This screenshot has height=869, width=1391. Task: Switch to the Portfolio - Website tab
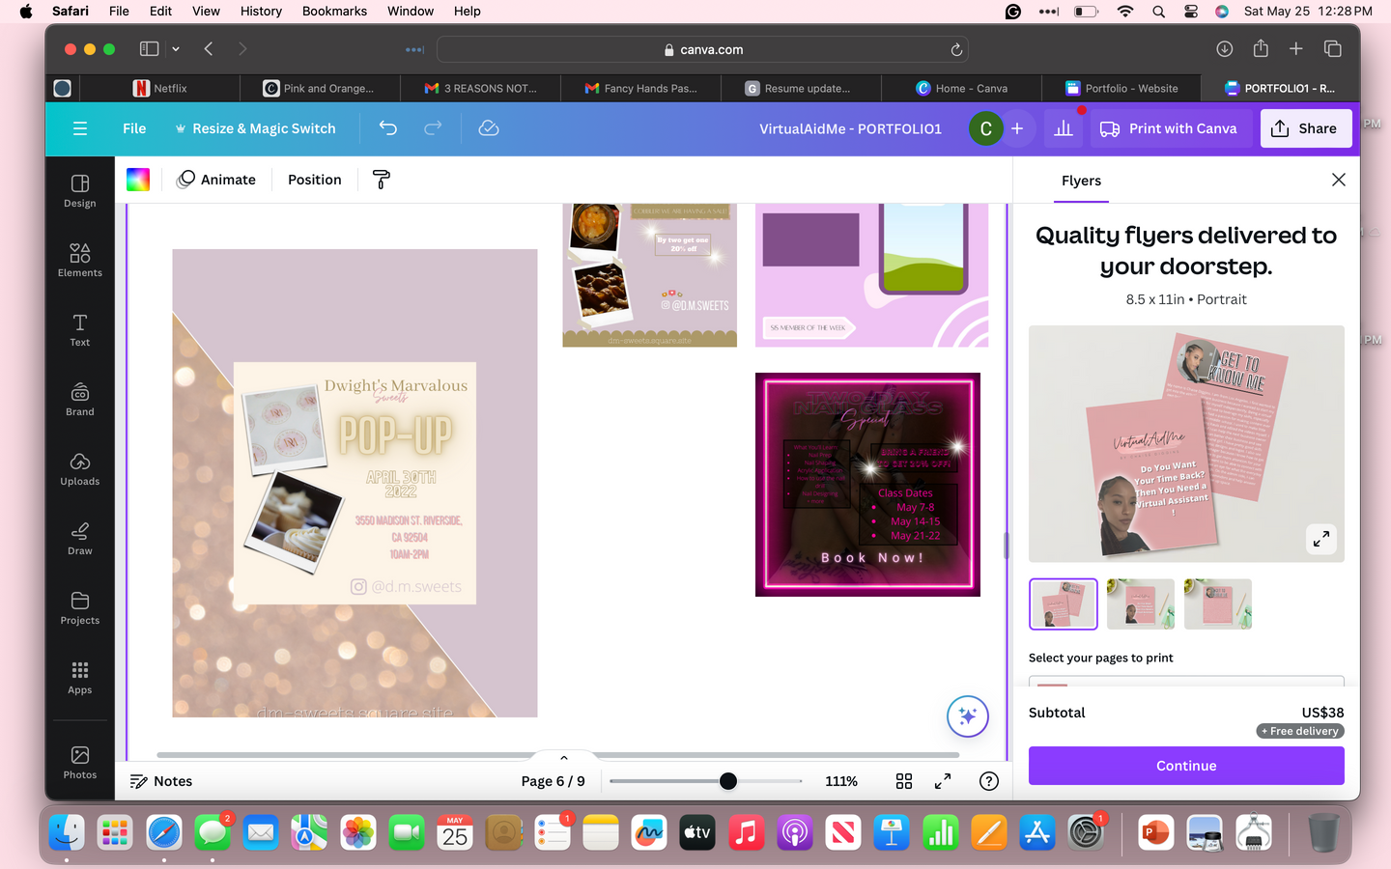point(1121,88)
